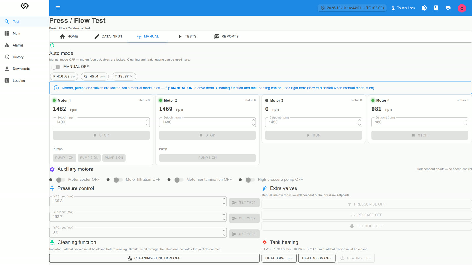The height and width of the screenshot is (265, 472).
Task: Toggle the Motor cooler switch
Action: [x=60, y=180]
